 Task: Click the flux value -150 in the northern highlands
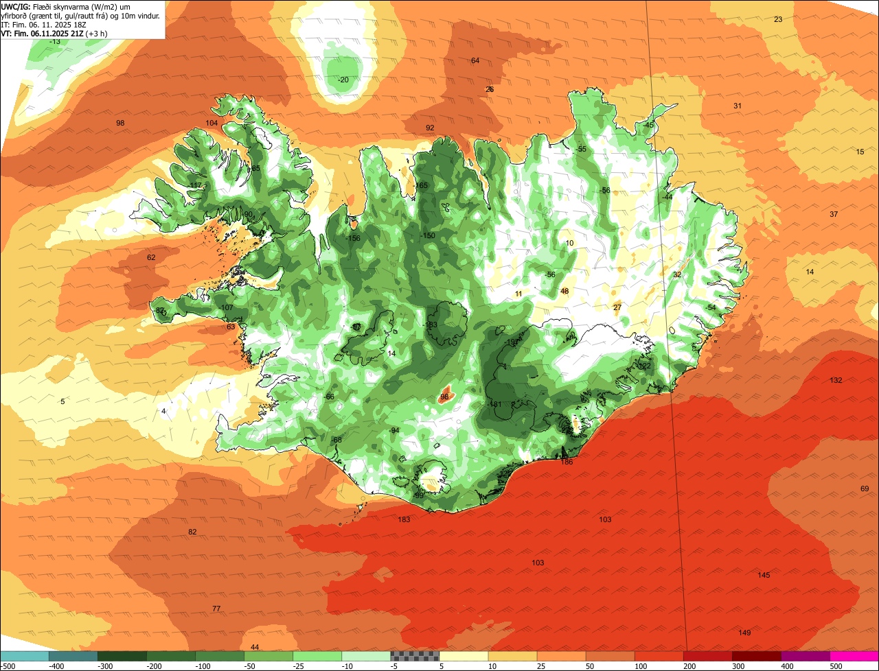[428, 236]
